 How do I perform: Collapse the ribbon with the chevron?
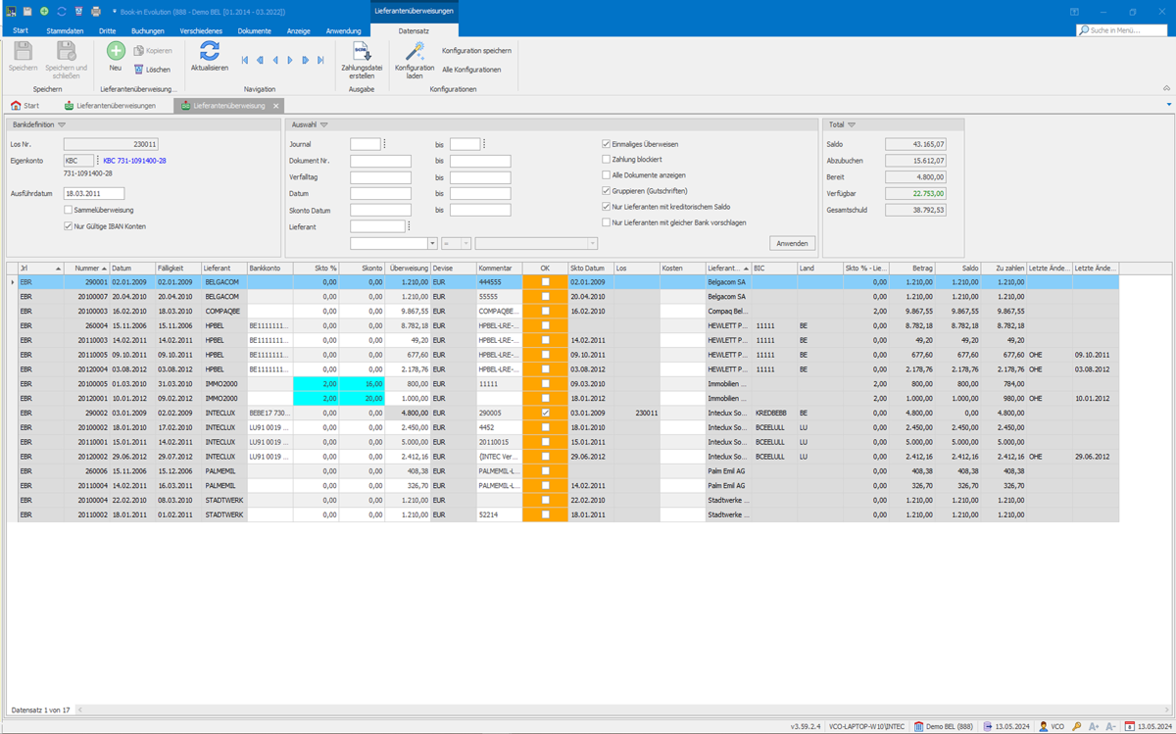(1166, 89)
